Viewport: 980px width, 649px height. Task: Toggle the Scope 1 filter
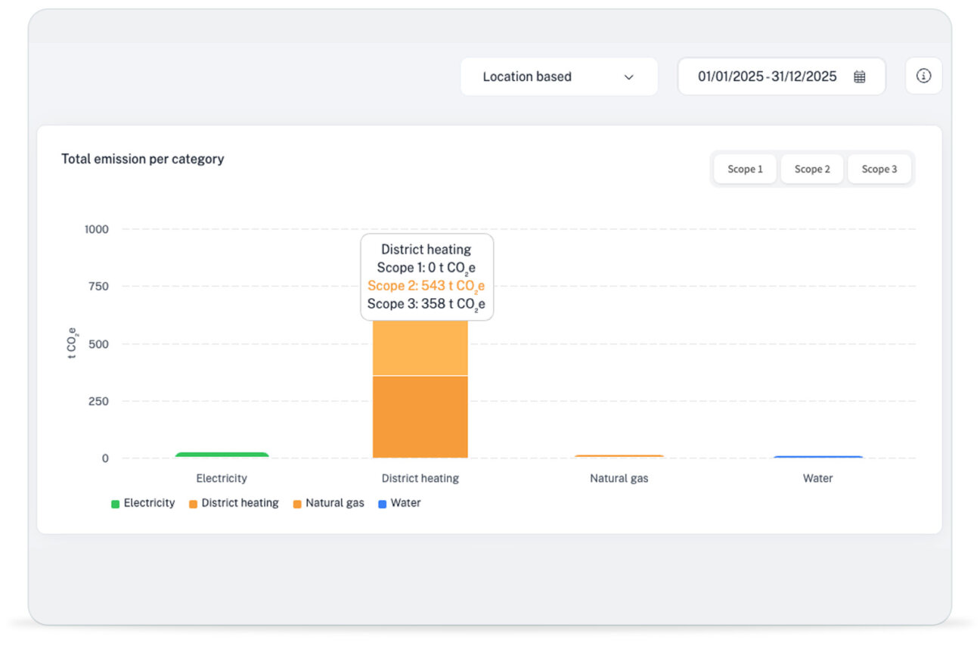[x=745, y=169]
